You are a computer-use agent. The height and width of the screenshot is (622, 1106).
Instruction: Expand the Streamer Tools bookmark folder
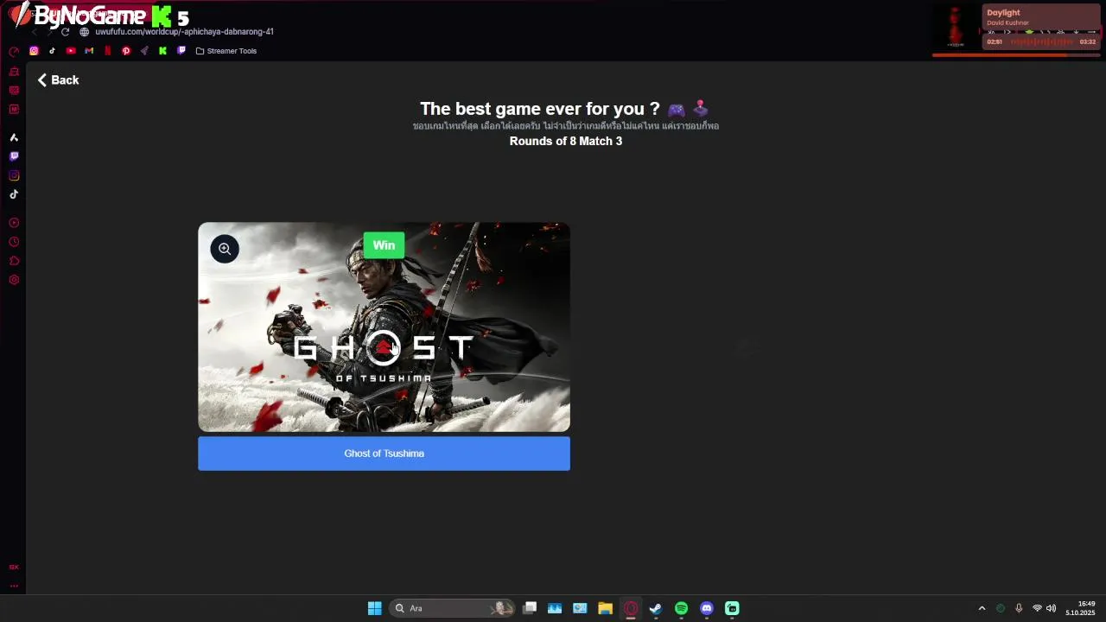pos(226,51)
